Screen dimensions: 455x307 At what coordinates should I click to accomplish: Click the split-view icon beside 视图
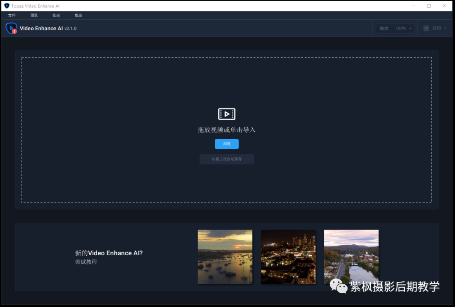coord(426,28)
